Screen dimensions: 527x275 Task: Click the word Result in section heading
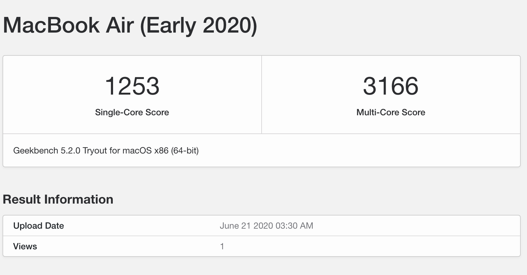coord(22,200)
